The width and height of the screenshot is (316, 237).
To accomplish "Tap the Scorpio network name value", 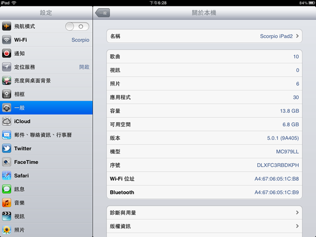I will [81, 40].
